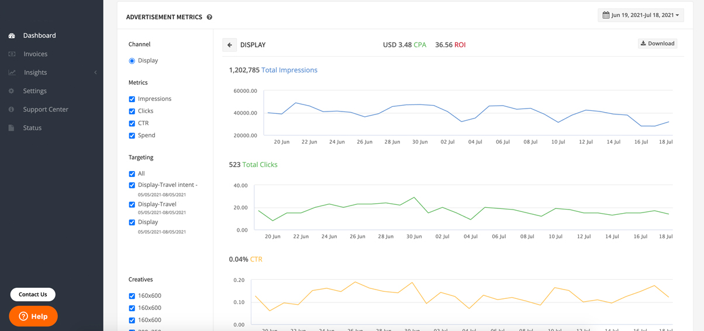
Task: Uncheck the Impressions metric checkbox
Action: coord(132,99)
